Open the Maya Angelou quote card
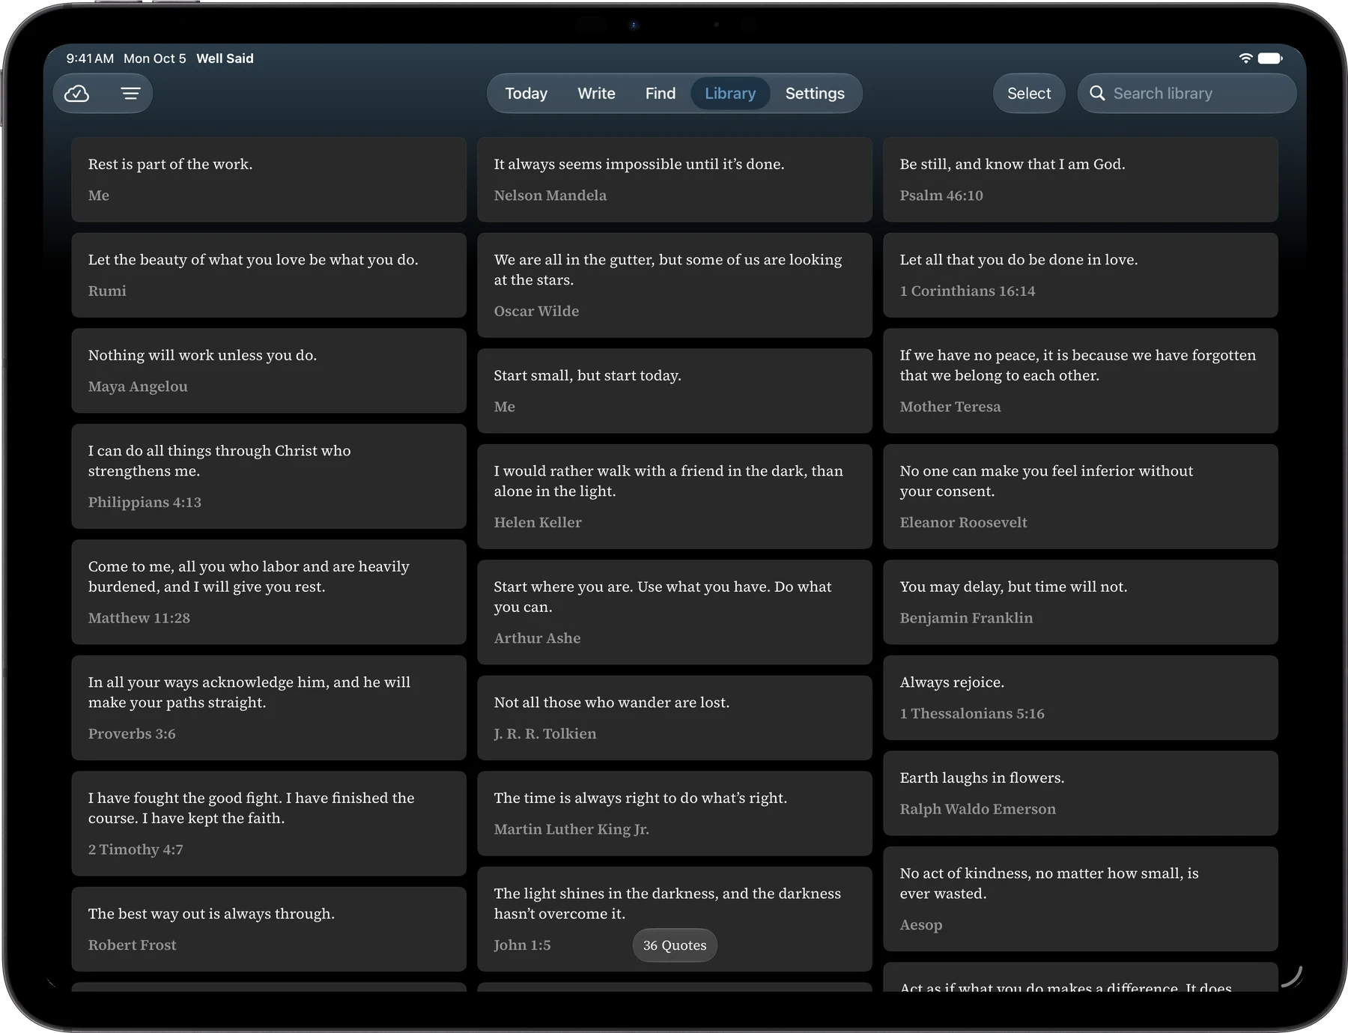The height and width of the screenshot is (1033, 1348). pyautogui.click(x=269, y=370)
